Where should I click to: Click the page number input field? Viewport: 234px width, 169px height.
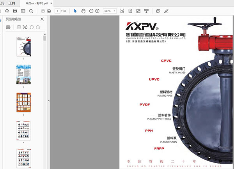[x=57, y=11]
